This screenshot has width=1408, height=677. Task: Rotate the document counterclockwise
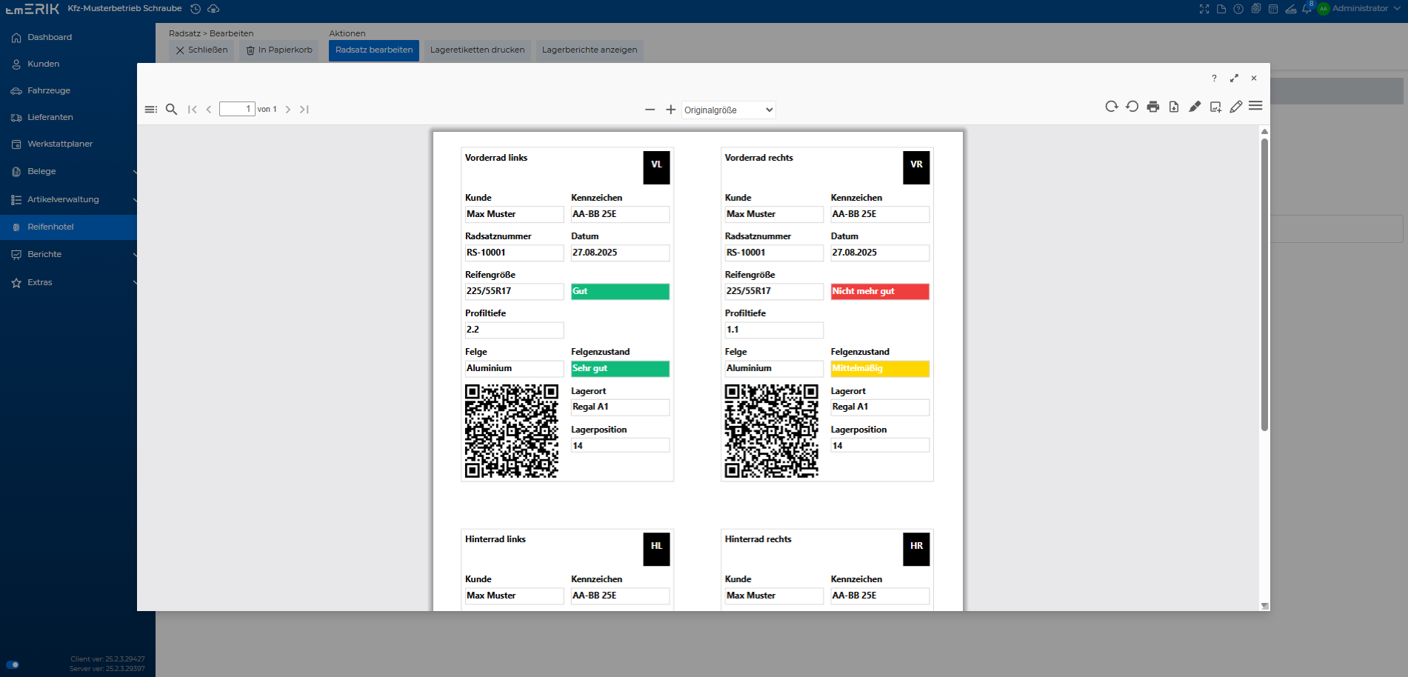[x=1132, y=107]
